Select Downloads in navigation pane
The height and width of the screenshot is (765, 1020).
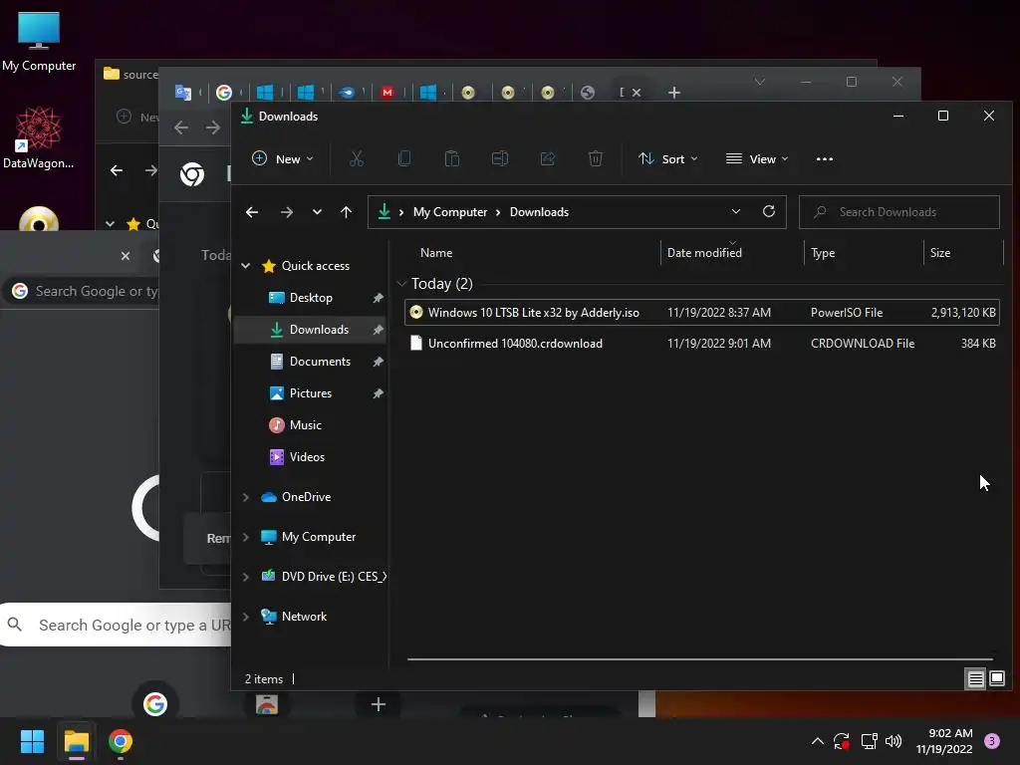[x=311, y=329]
